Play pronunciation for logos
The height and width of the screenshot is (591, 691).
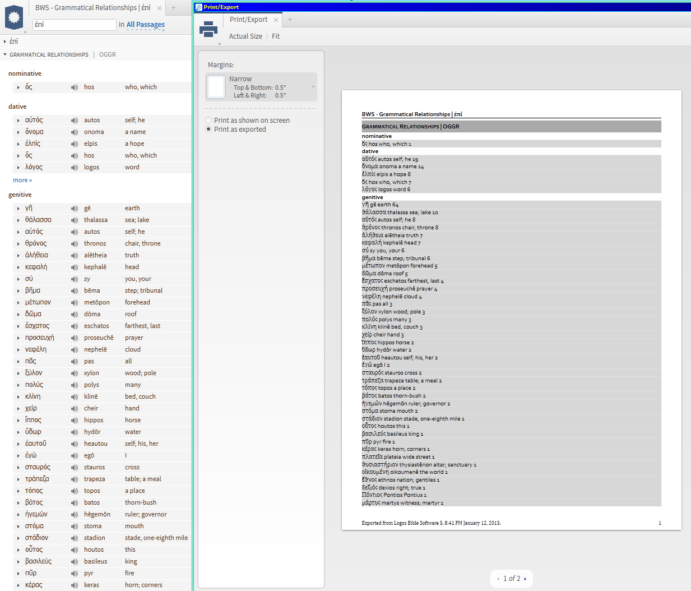(75, 168)
